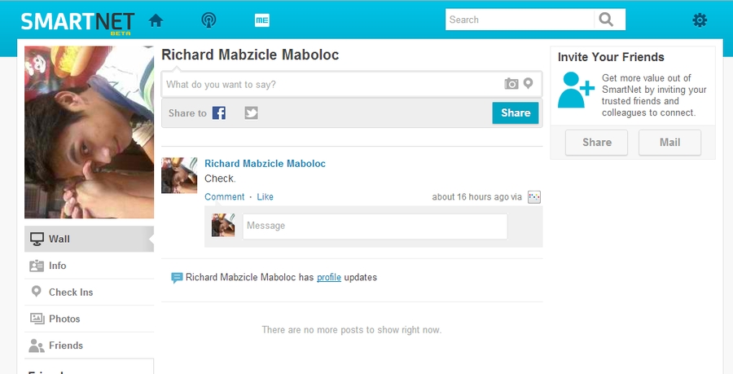Image resolution: width=733 pixels, height=374 pixels.
Task: Click the Comment link under the post
Action: [x=224, y=197]
